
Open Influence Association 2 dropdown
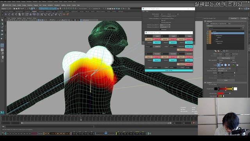pyautogui.click(x=165, y=27)
